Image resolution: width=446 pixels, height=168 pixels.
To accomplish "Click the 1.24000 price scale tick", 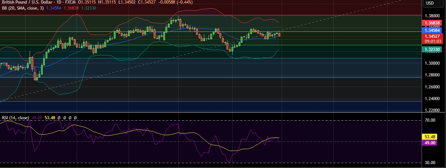I will pos(432,99).
